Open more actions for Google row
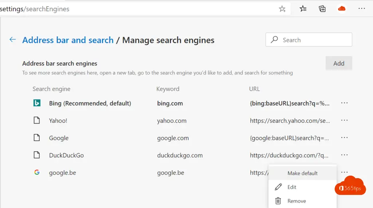Viewport: 373px width, 208px height. pyautogui.click(x=344, y=138)
